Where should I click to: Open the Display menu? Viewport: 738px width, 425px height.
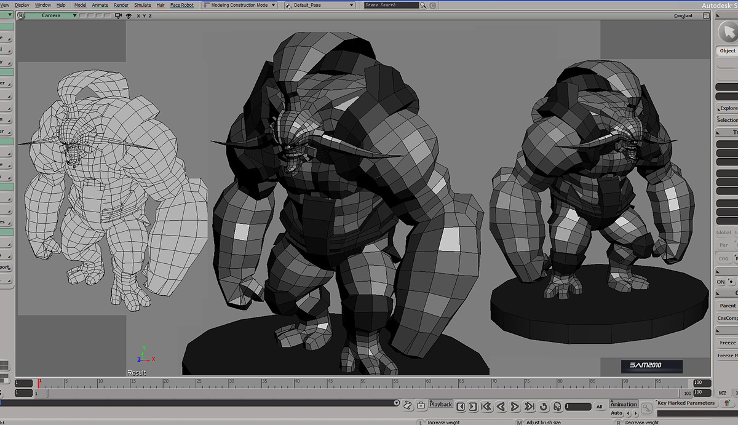(x=22, y=5)
